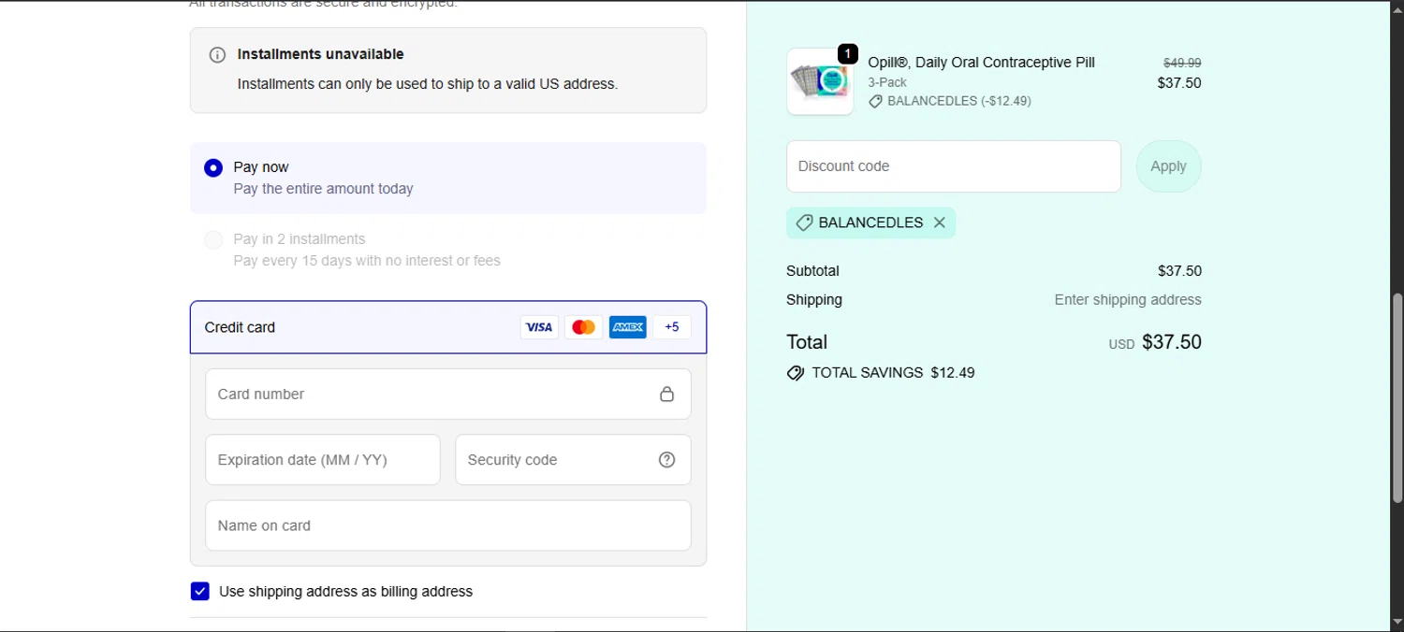Viewport: 1404px width, 632px height.
Task: Click the tag icon under 3-Pack
Action: point(875,101)
